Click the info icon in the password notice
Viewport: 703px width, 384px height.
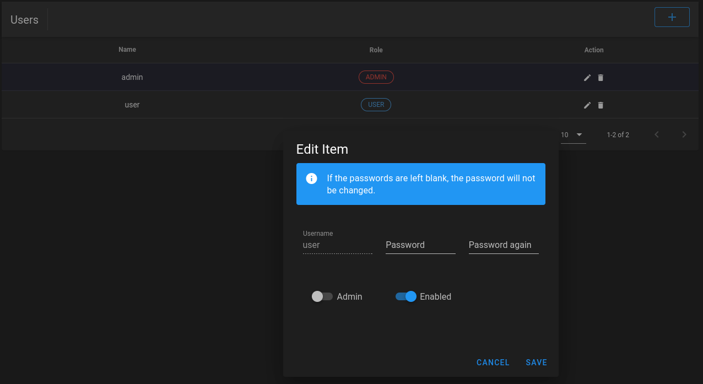click(x=311, y=178)
